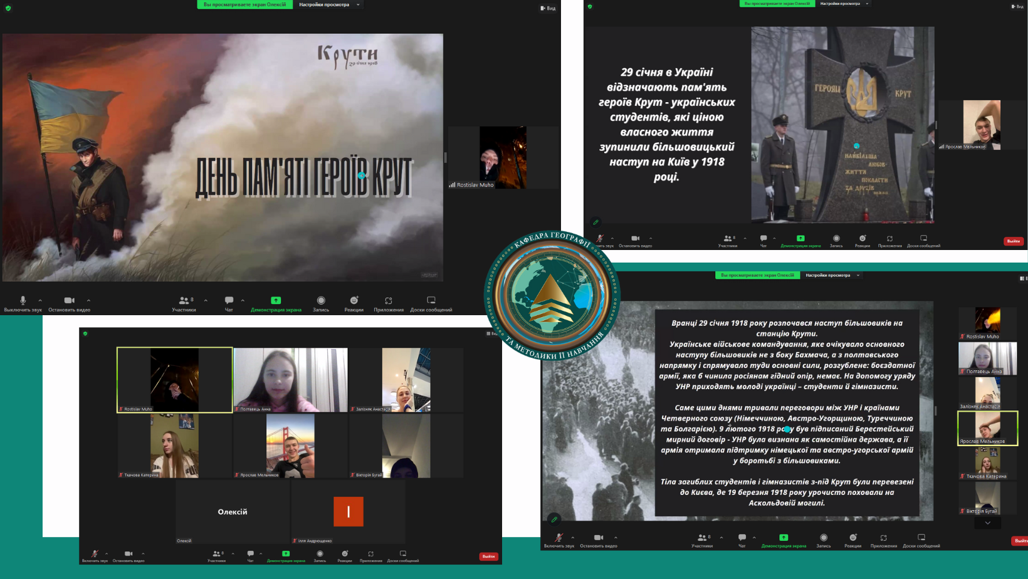
Task: Select Ярослав Мельников thumbnail beside the memorial cross slide
Action: pyautogui.click(x=982, y=125)
